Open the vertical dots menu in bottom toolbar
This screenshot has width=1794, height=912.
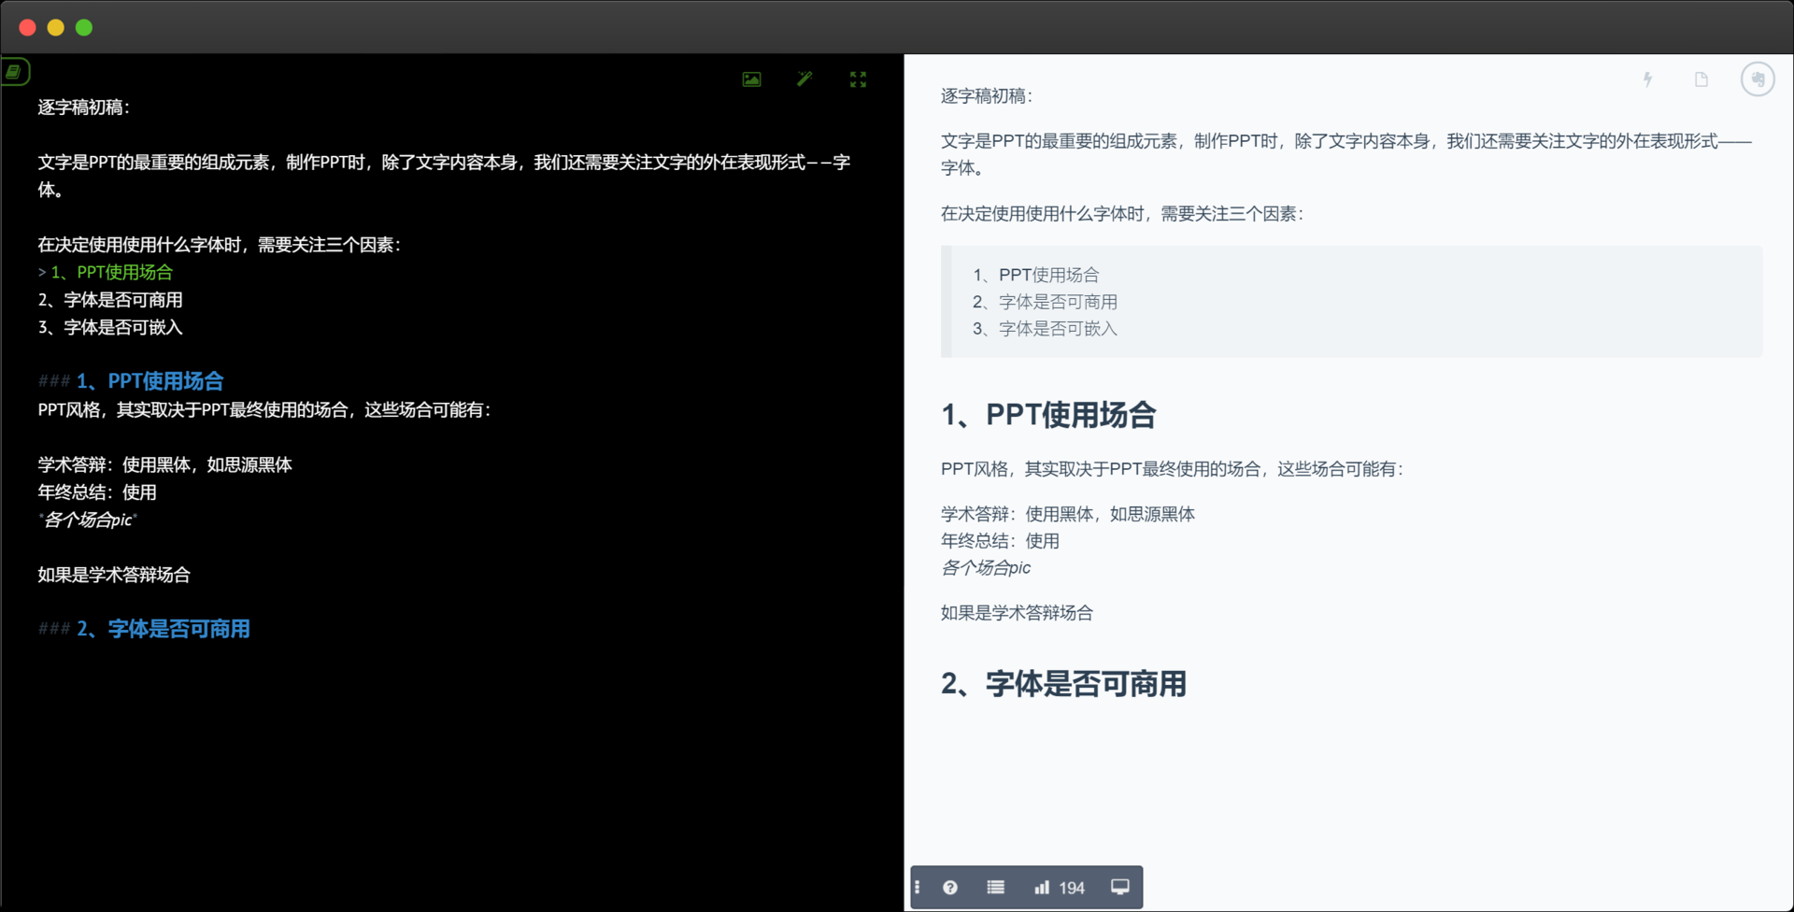point(918,887)
